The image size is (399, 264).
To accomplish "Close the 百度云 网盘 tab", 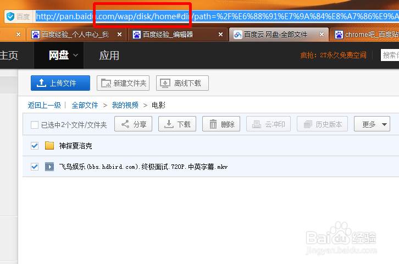I will click(x=322, y=34).
